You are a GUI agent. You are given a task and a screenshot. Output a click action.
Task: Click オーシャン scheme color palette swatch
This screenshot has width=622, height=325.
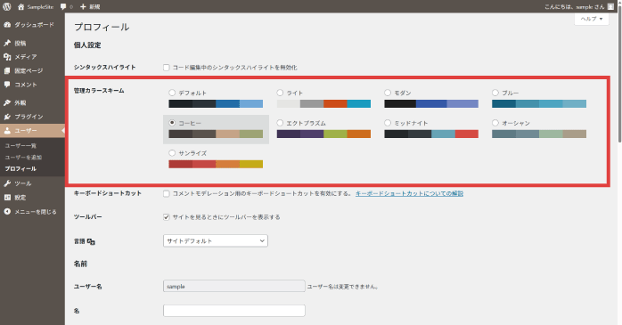(x=539, y=134)
